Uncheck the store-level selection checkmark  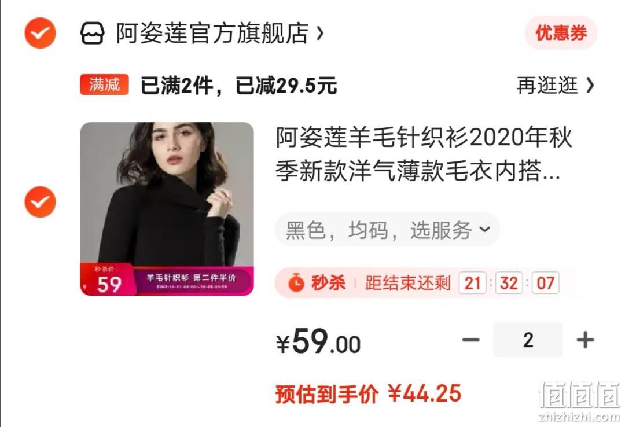point(41,33)
